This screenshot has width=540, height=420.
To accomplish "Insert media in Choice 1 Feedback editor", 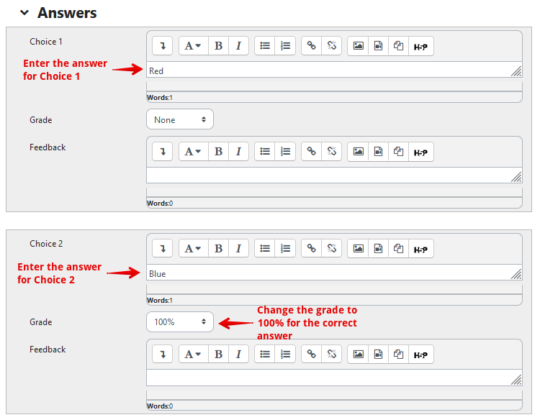I will click(x=378, y=152).
